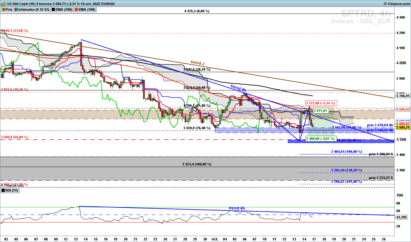Click the candlestick chart icon in title bar
The height and width of the screenshot is (242, 411).
tap(3, 4)
